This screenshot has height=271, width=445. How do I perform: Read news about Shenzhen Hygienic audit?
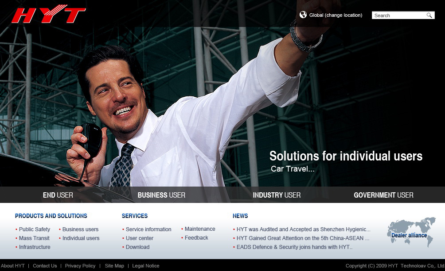(303, 229)
